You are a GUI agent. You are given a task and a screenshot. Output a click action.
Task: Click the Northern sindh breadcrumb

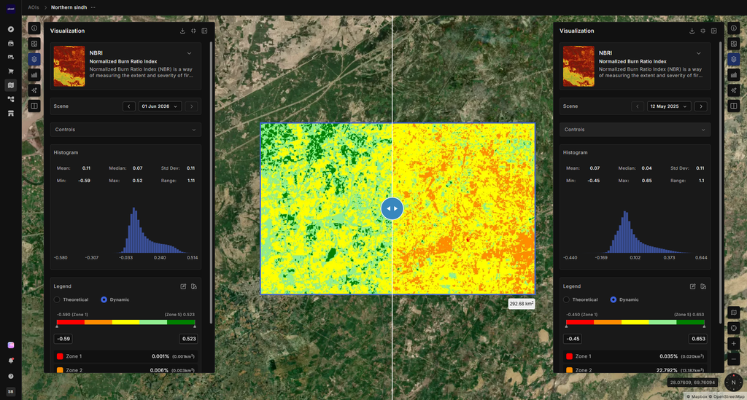point(69,7)
